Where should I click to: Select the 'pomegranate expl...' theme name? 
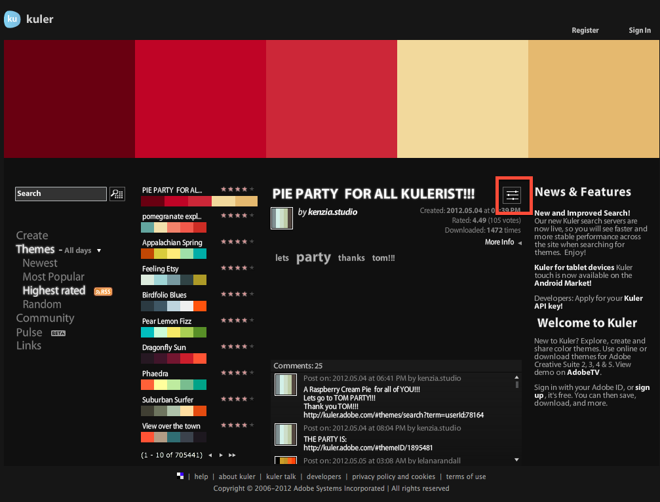point(172,216)
